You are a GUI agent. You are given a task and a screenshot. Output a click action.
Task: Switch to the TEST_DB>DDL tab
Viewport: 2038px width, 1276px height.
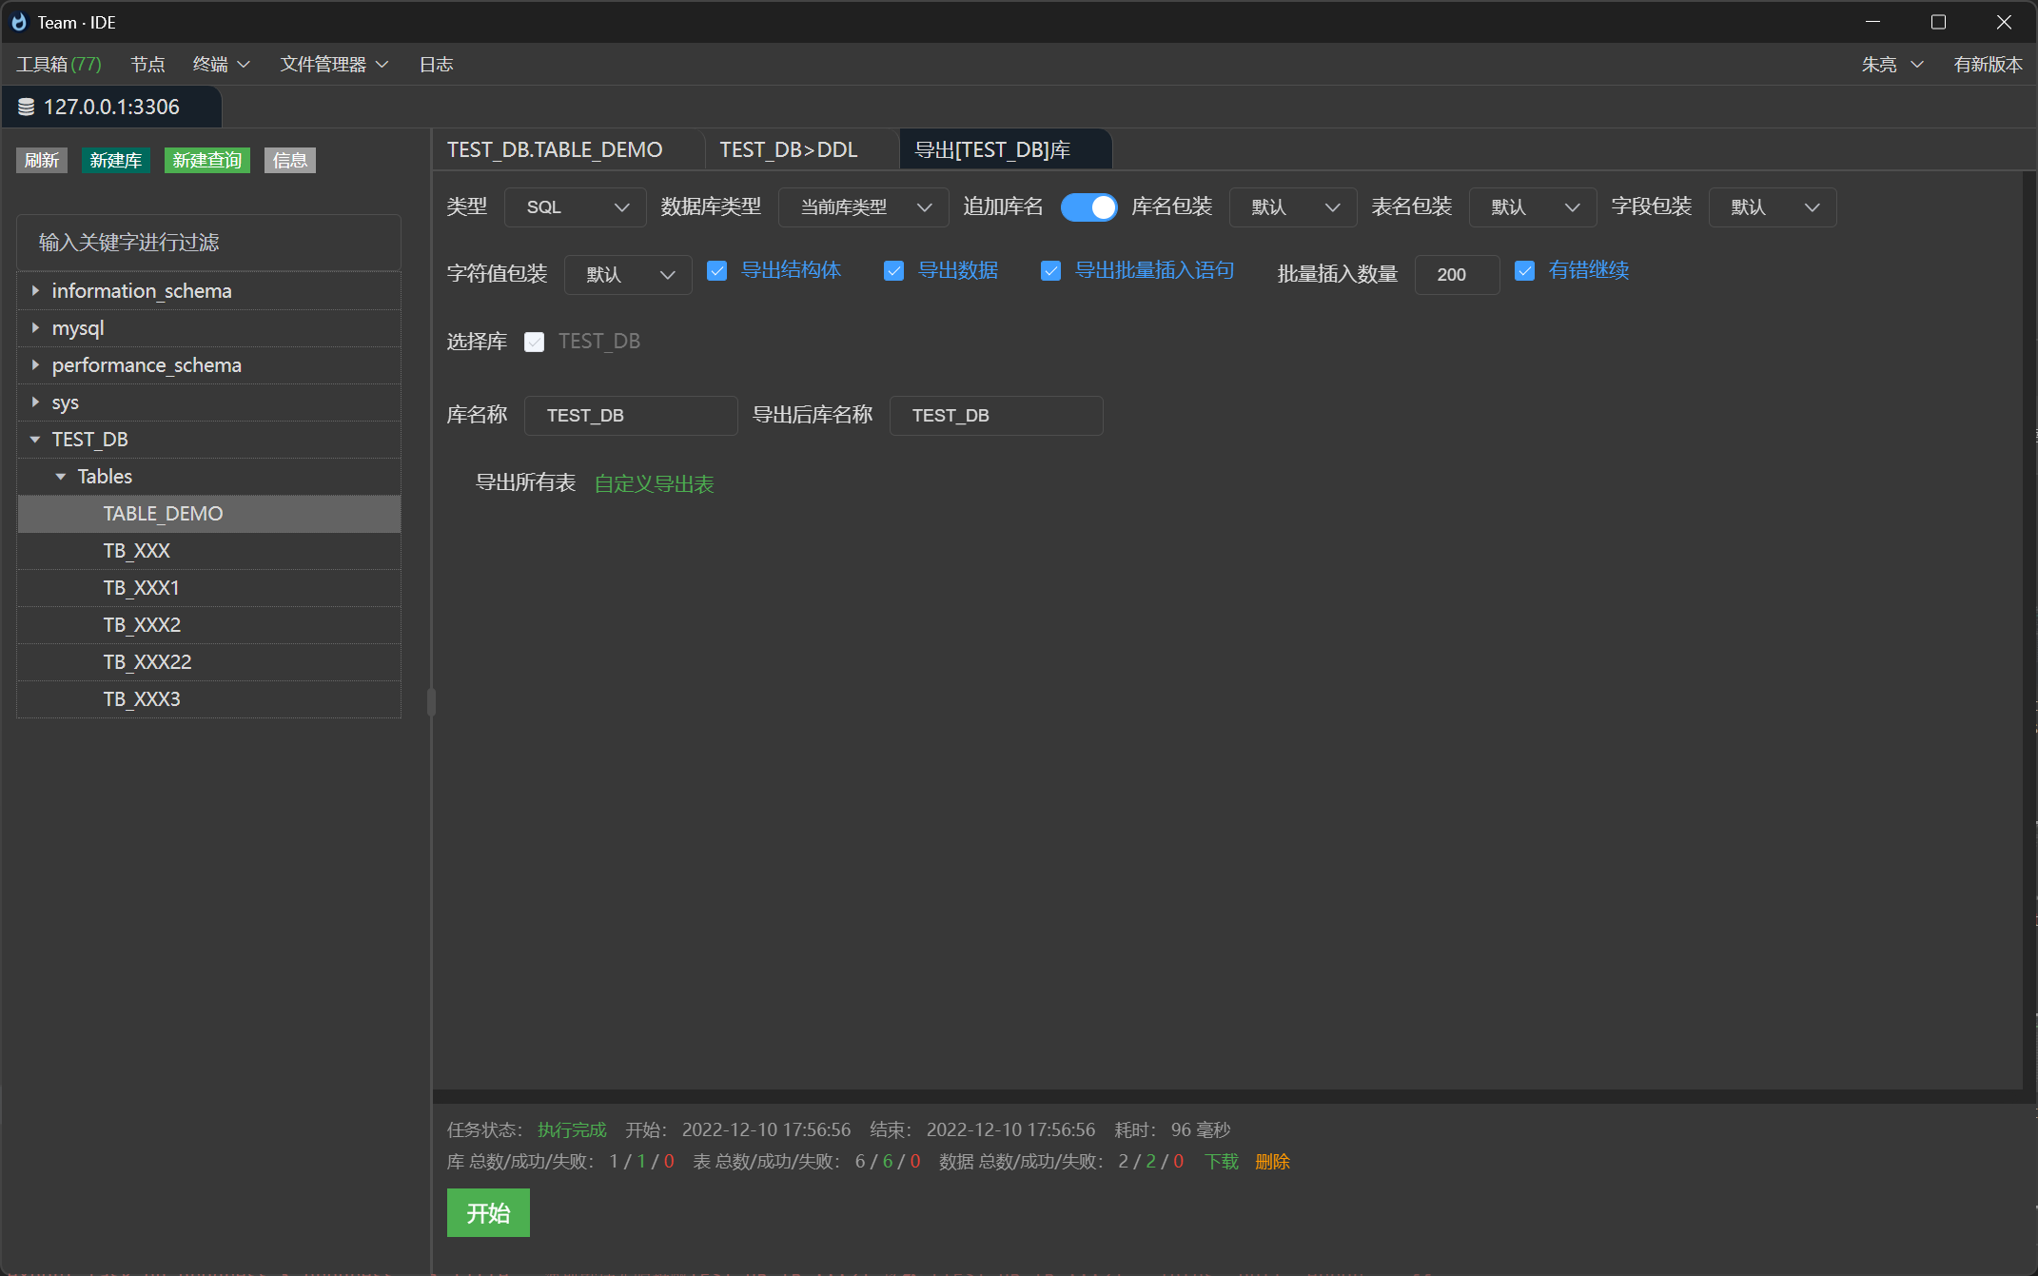[x=789, y=149]
